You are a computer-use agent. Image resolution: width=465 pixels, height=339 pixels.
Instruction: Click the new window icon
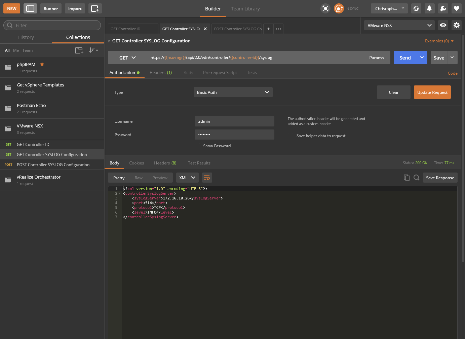pos(95,8)
